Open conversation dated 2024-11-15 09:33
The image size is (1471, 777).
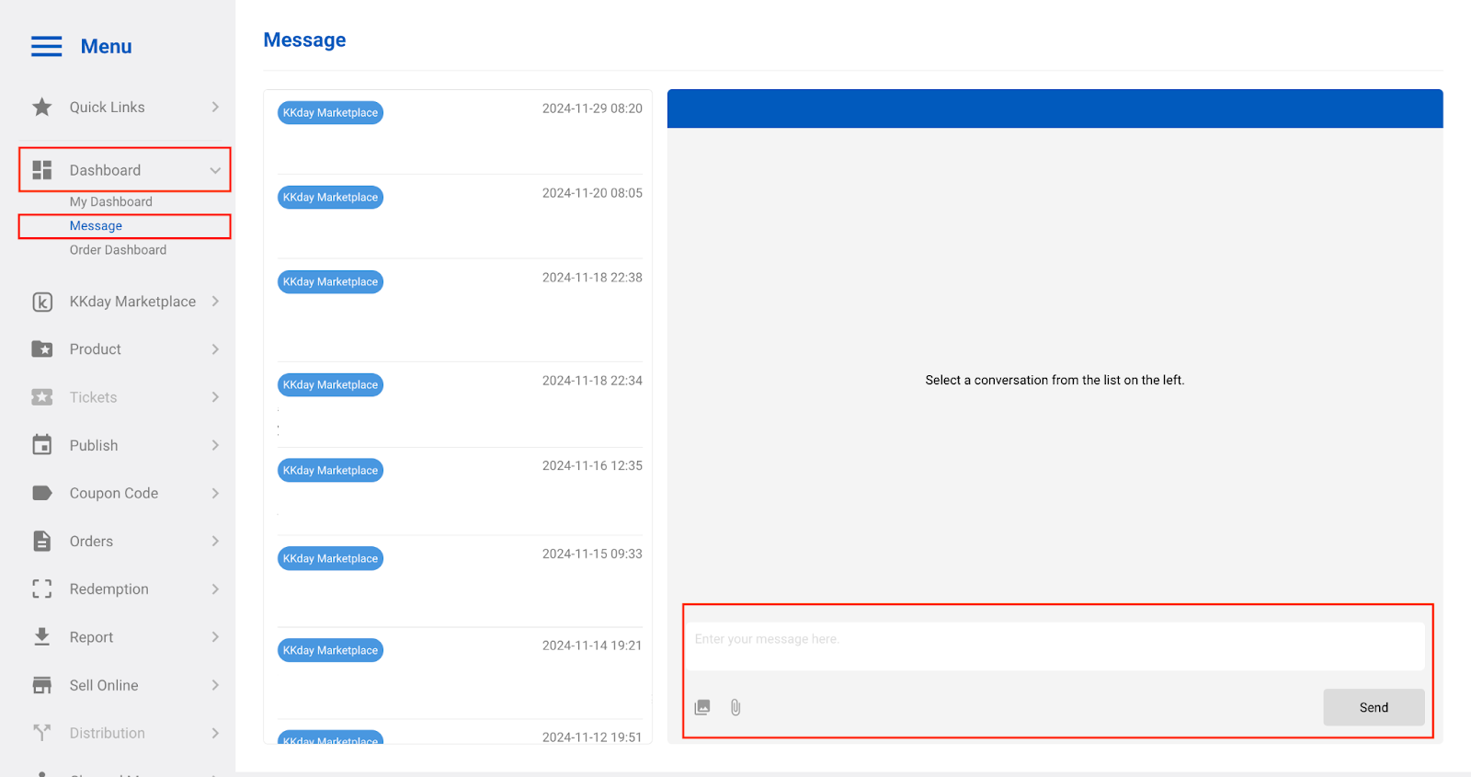pyautogui.click(x=460, y=582)
